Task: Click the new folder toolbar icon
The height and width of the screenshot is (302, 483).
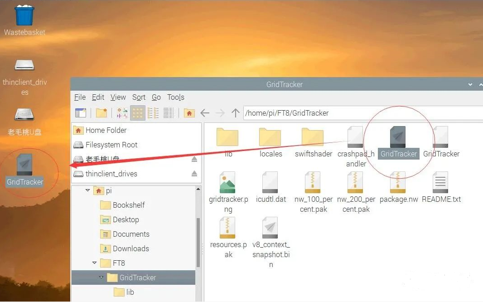Action: pos(101,113)
